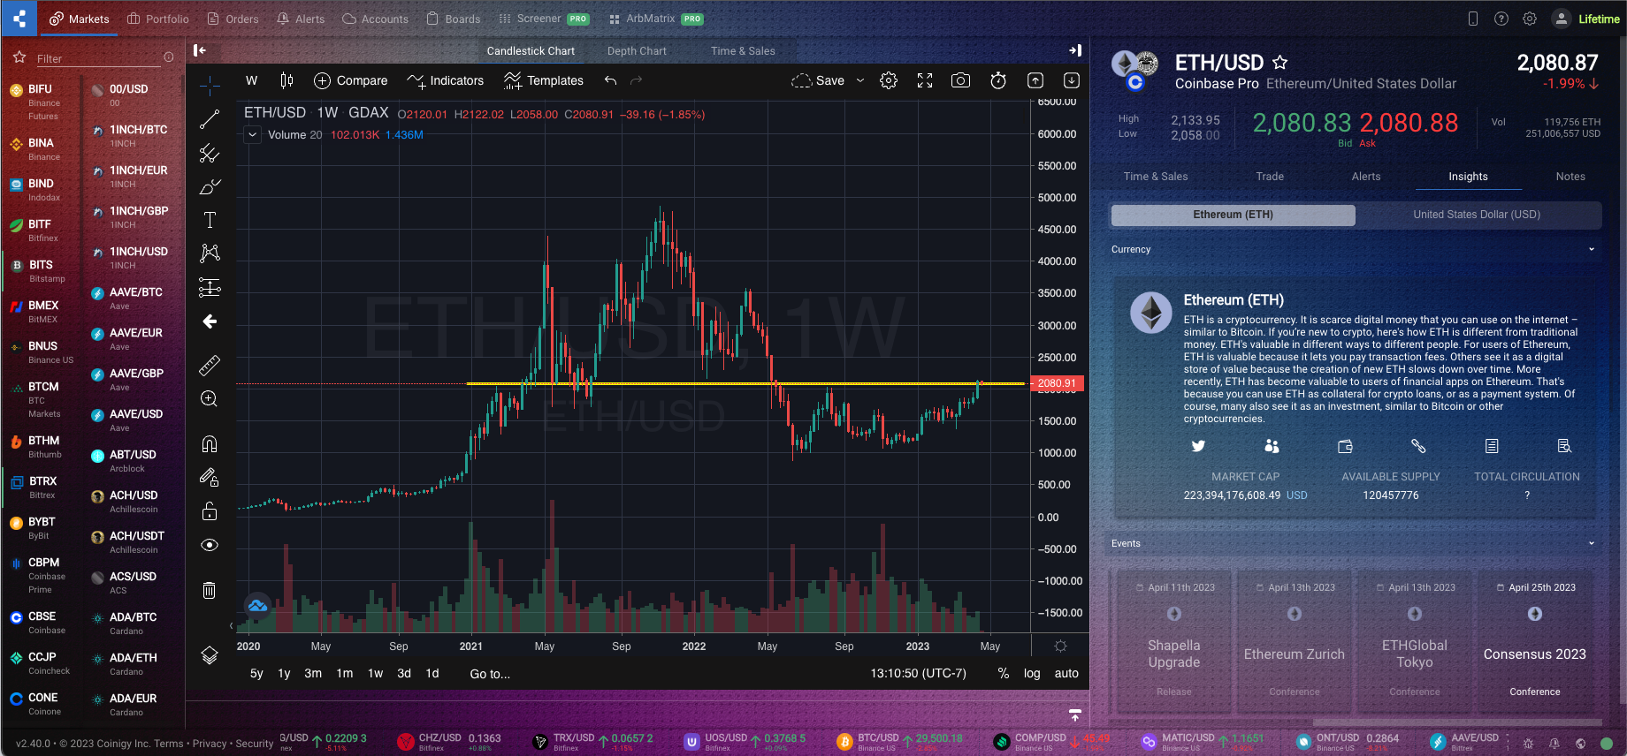Open the Terms link in footer

(x=169, y=744)
